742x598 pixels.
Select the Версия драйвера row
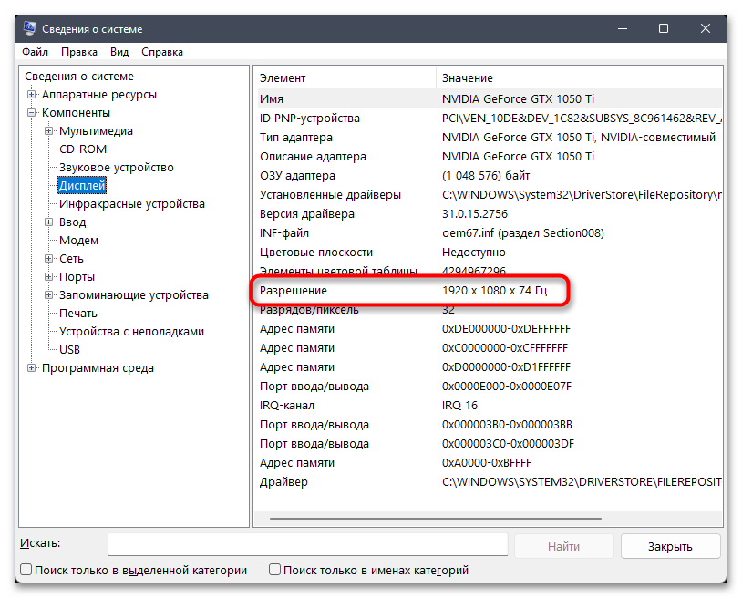pyautogui.click(x=490, y=214)
